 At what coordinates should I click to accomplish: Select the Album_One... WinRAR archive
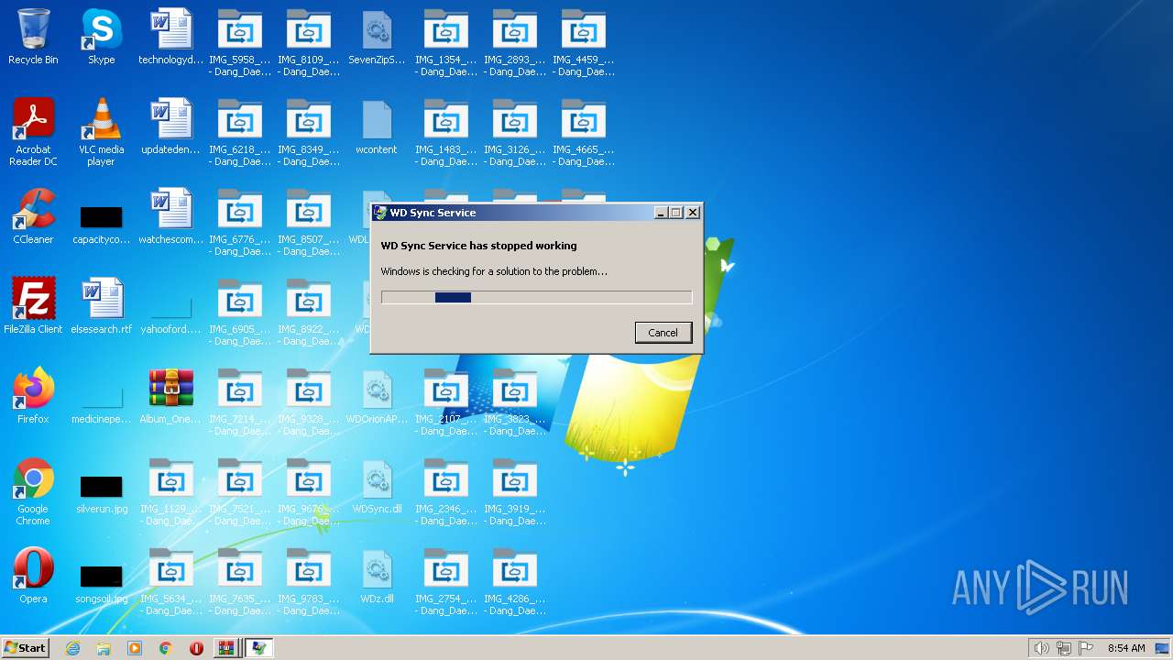click(170, 396)
